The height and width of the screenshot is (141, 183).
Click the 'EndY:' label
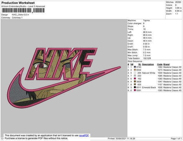[130, 47]
